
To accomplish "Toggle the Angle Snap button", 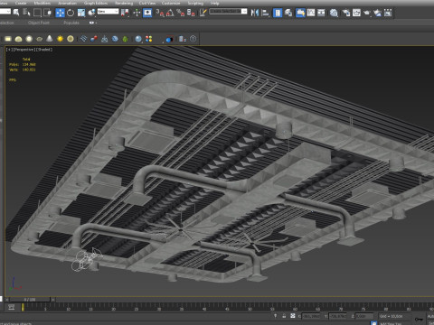I will [170, 13].
